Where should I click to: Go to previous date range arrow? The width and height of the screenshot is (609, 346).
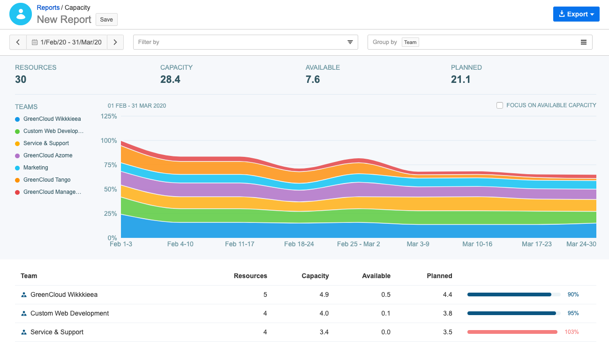(x=18, y=42)
